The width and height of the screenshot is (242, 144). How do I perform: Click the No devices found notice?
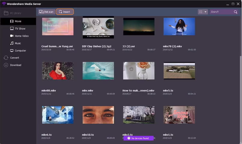[x=139, y=138]
